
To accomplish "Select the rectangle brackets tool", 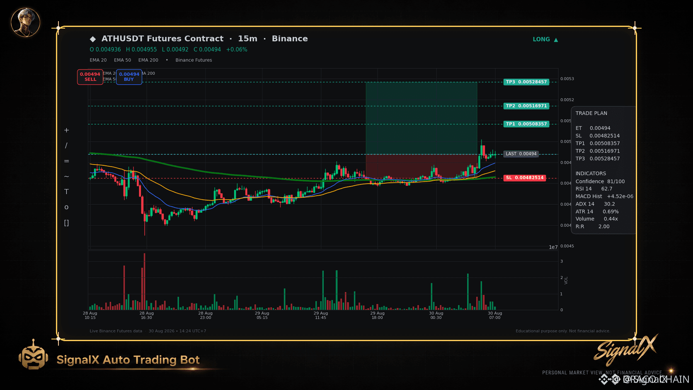I will [66, 223].
